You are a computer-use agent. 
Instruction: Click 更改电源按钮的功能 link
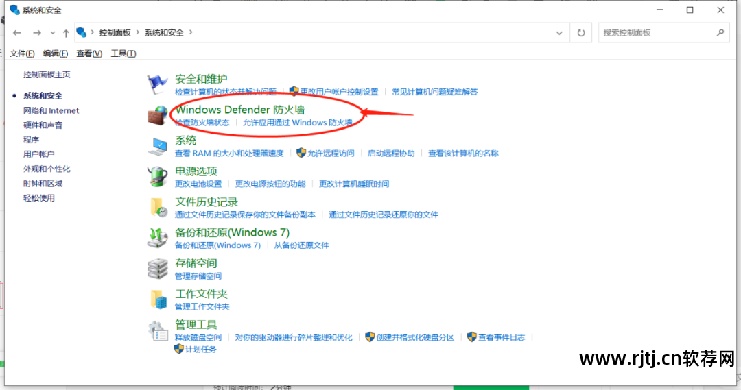pos(271,184)
